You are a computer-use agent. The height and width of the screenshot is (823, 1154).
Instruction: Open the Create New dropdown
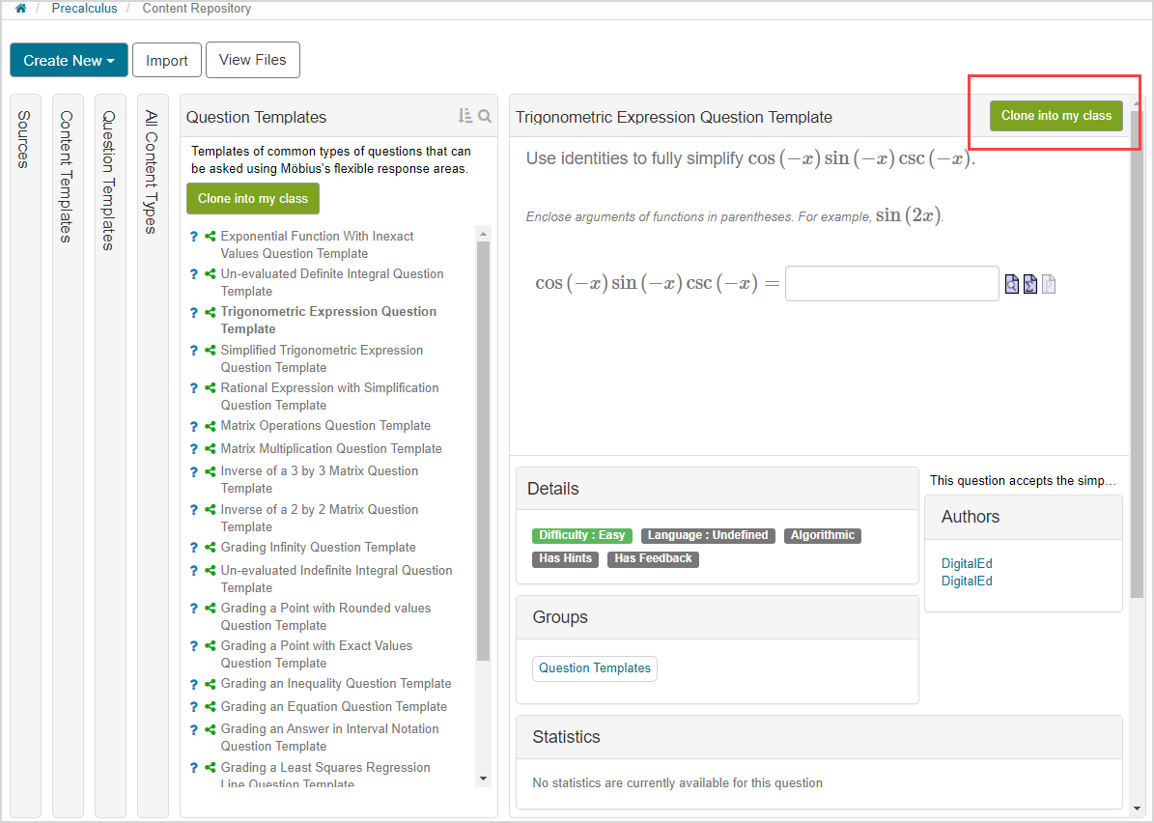click(69, 59)
